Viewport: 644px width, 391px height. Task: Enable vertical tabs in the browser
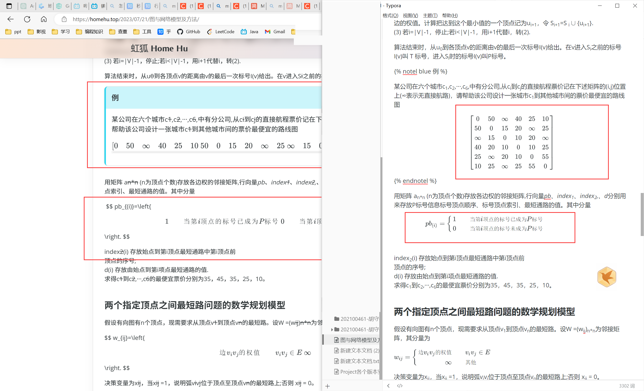pos(9,6)
